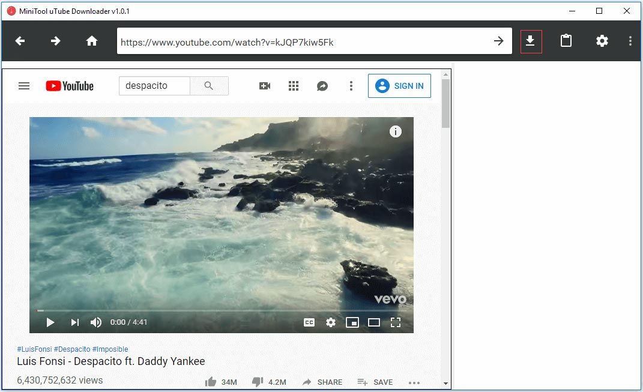The image size is (643, 392).
Task: Enter full screen on the video
Action: (395, 322)
